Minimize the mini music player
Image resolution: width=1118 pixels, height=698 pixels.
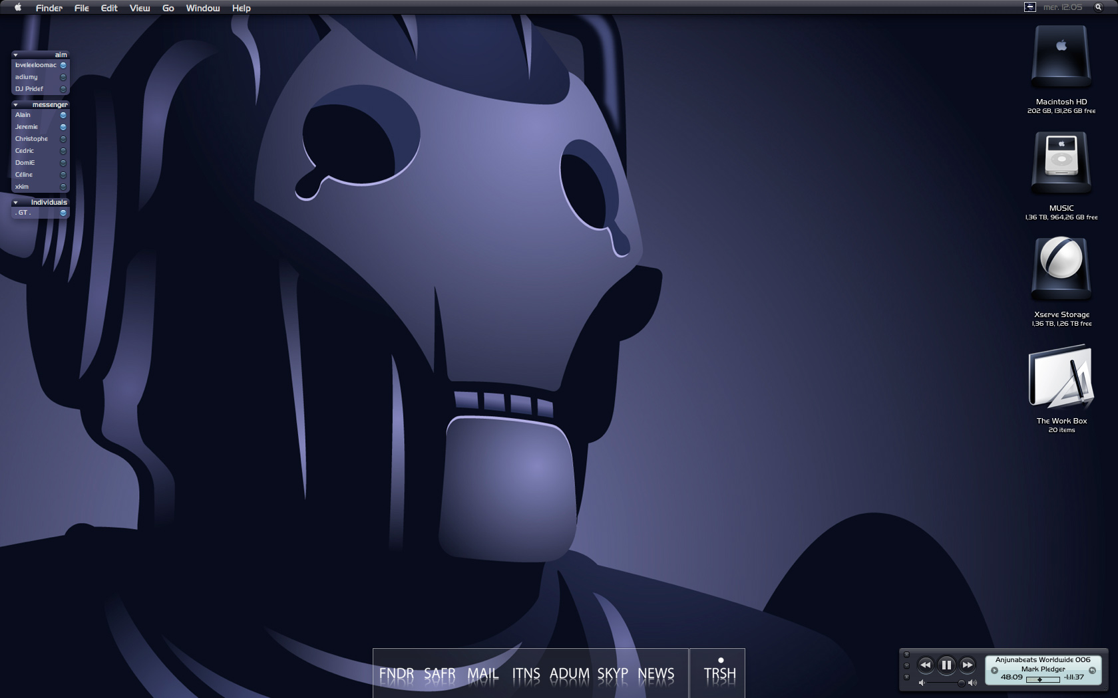click(906, 665)
